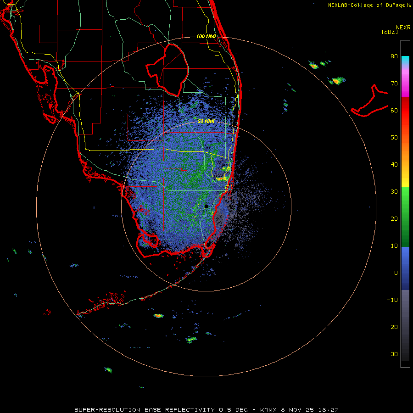Click the 50 value on the dBZ scale
413x413 pixels.
coord(394,138)
